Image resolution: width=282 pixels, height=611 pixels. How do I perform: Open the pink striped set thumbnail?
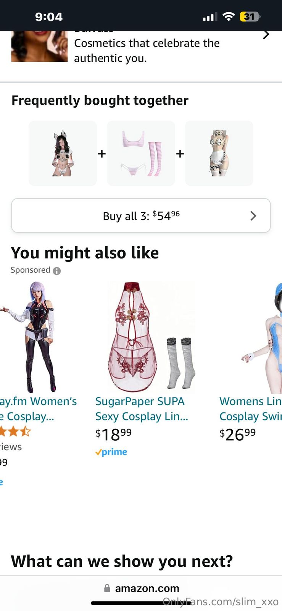pyautogui.click(x=141, y=153)
